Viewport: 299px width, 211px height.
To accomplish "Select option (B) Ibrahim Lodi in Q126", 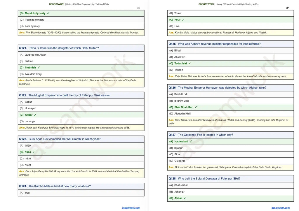I will pos(231,101).
